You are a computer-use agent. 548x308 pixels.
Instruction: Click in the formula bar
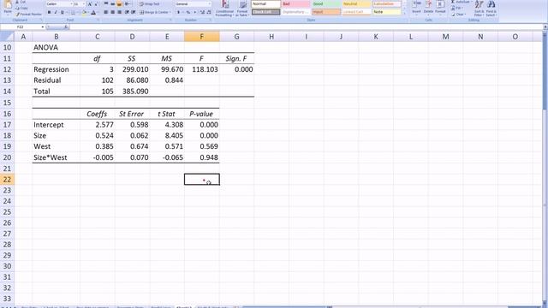tap(306, 27)
